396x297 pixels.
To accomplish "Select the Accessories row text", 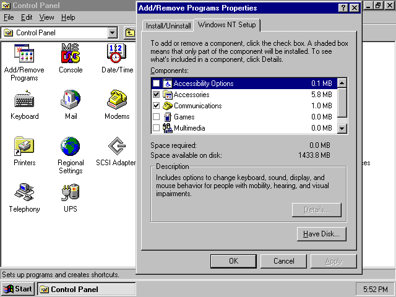I will click(x=191, y=95).
